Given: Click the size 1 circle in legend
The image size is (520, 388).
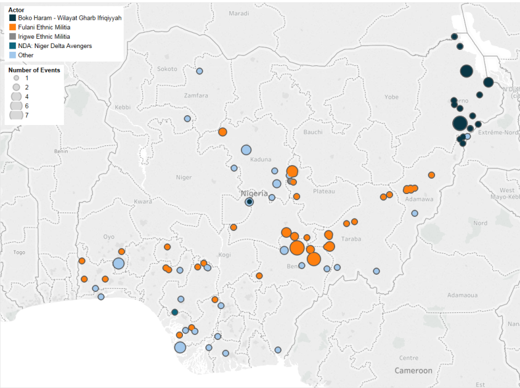Looking at the screenshot, I should [x=16, y=79].
